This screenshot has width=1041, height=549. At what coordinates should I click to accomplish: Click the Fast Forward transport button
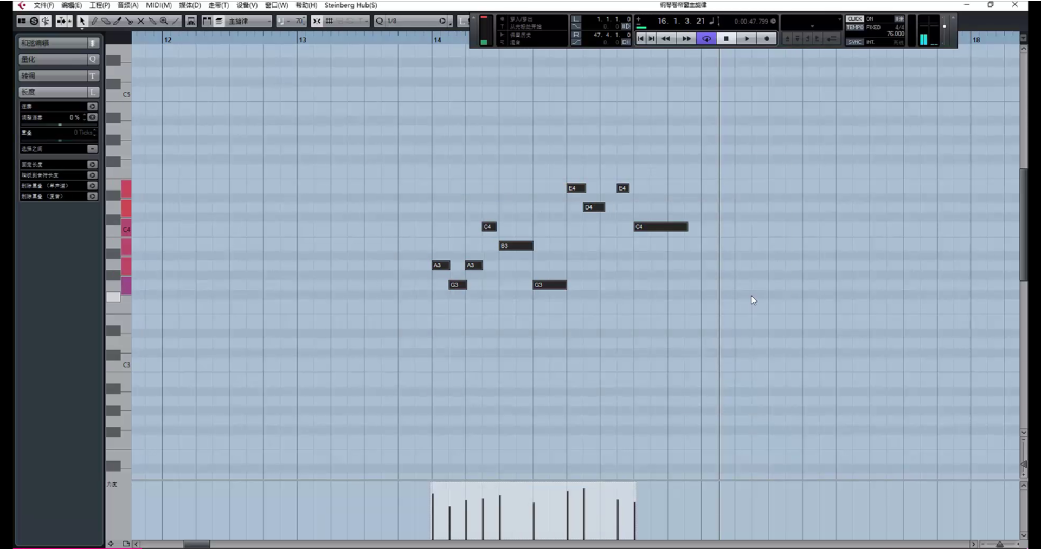(686, 38)
